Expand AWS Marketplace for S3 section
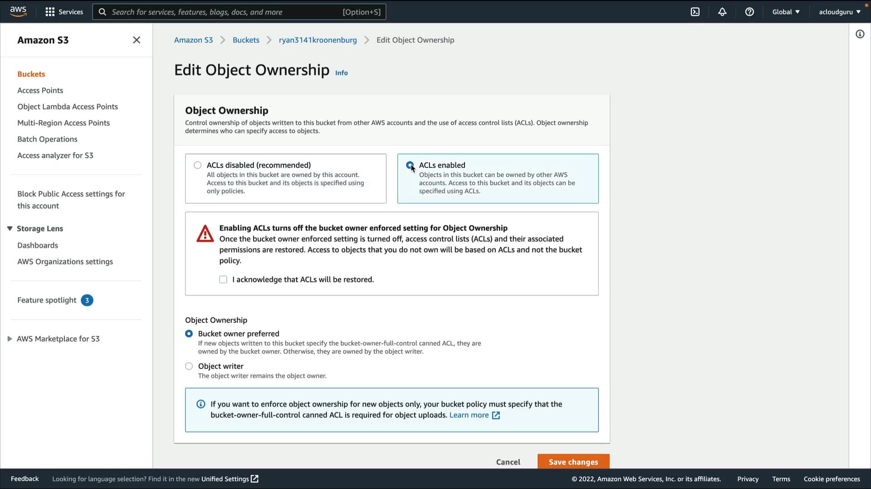Screen dimensions: 871x489 point(10,339)
